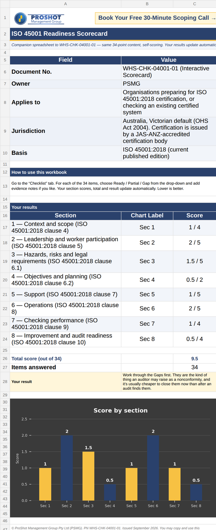216x530 pixels.
Task: Click the 3 — Hazards, risks and legal requirements cell
Action: 65,261
